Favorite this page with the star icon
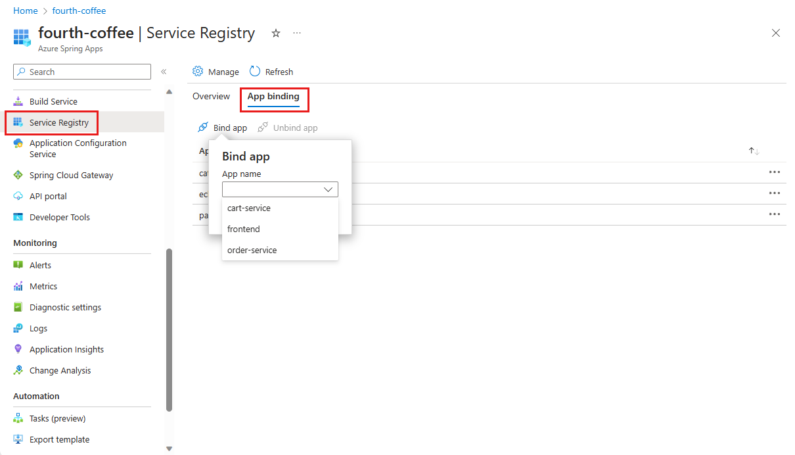The height and width of the screenshot is (455, 795). (276, 33)
